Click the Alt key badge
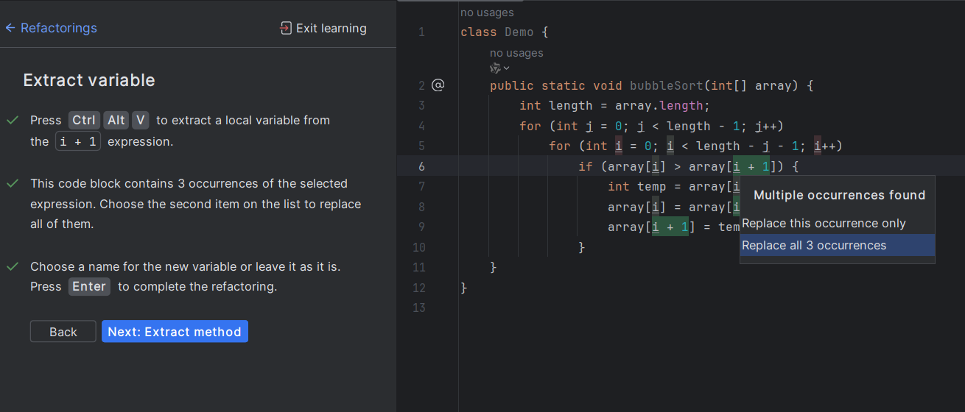The width and height of the screenshot is (965, 412). coord(116,120)
